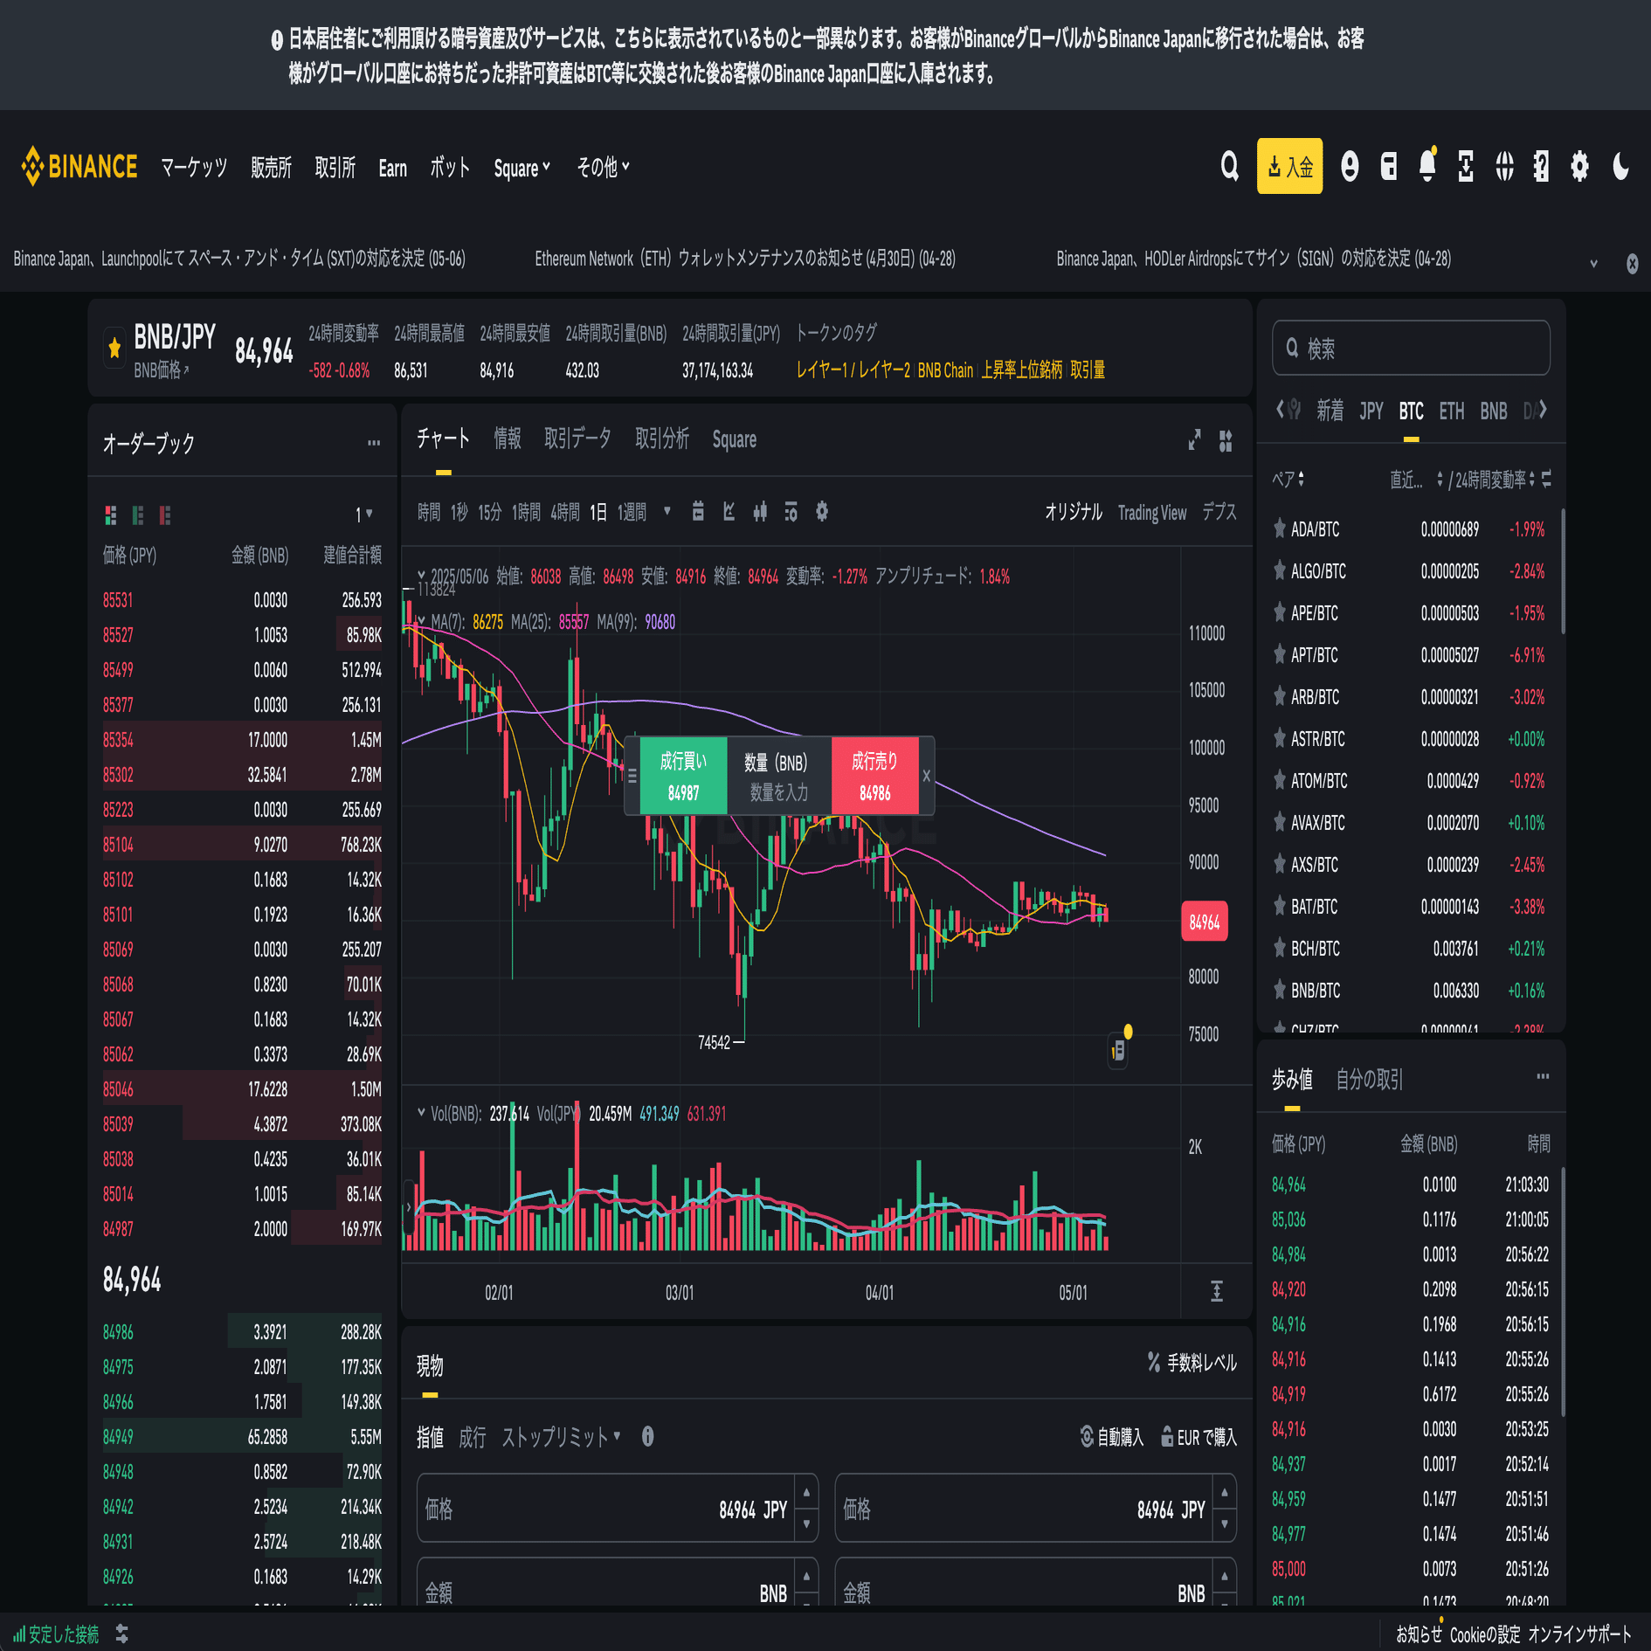The height and width of the screenshot is (1651, 1651).
Task: Open the trades panel more options
Action: coord(1543,1076)
